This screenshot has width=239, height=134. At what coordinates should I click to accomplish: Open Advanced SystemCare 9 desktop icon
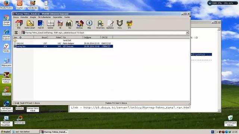pos(6,106)
